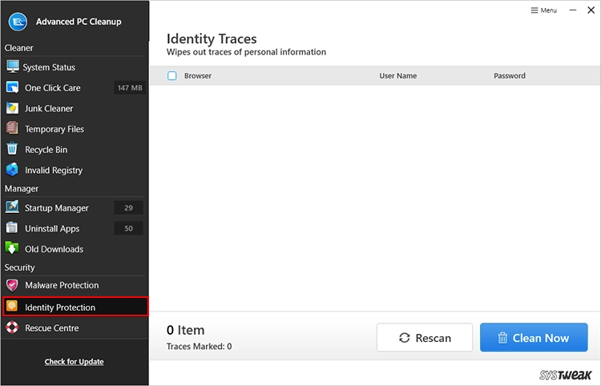Click the Clean Now button label
This screenshot has width=601, height=386.
click(x=541, y=338)
